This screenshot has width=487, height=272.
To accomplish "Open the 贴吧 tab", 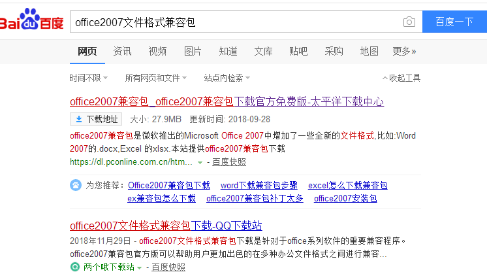I will pyautogui.click(x=298, y=51).
